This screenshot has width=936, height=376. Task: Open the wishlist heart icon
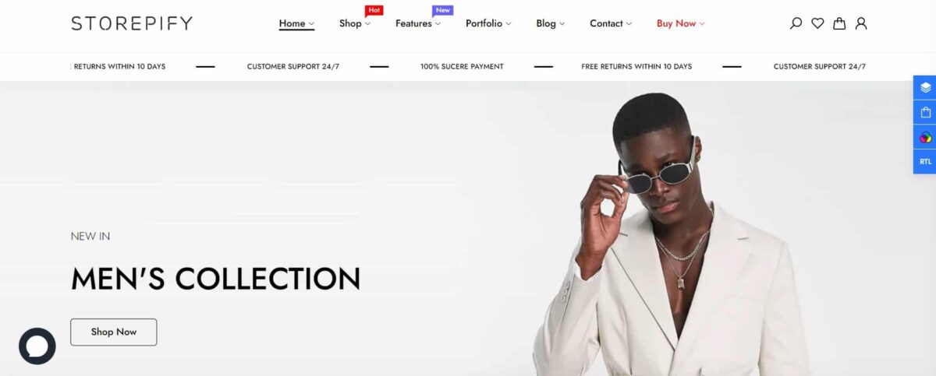pyautogui.click(x=817, y=23)
